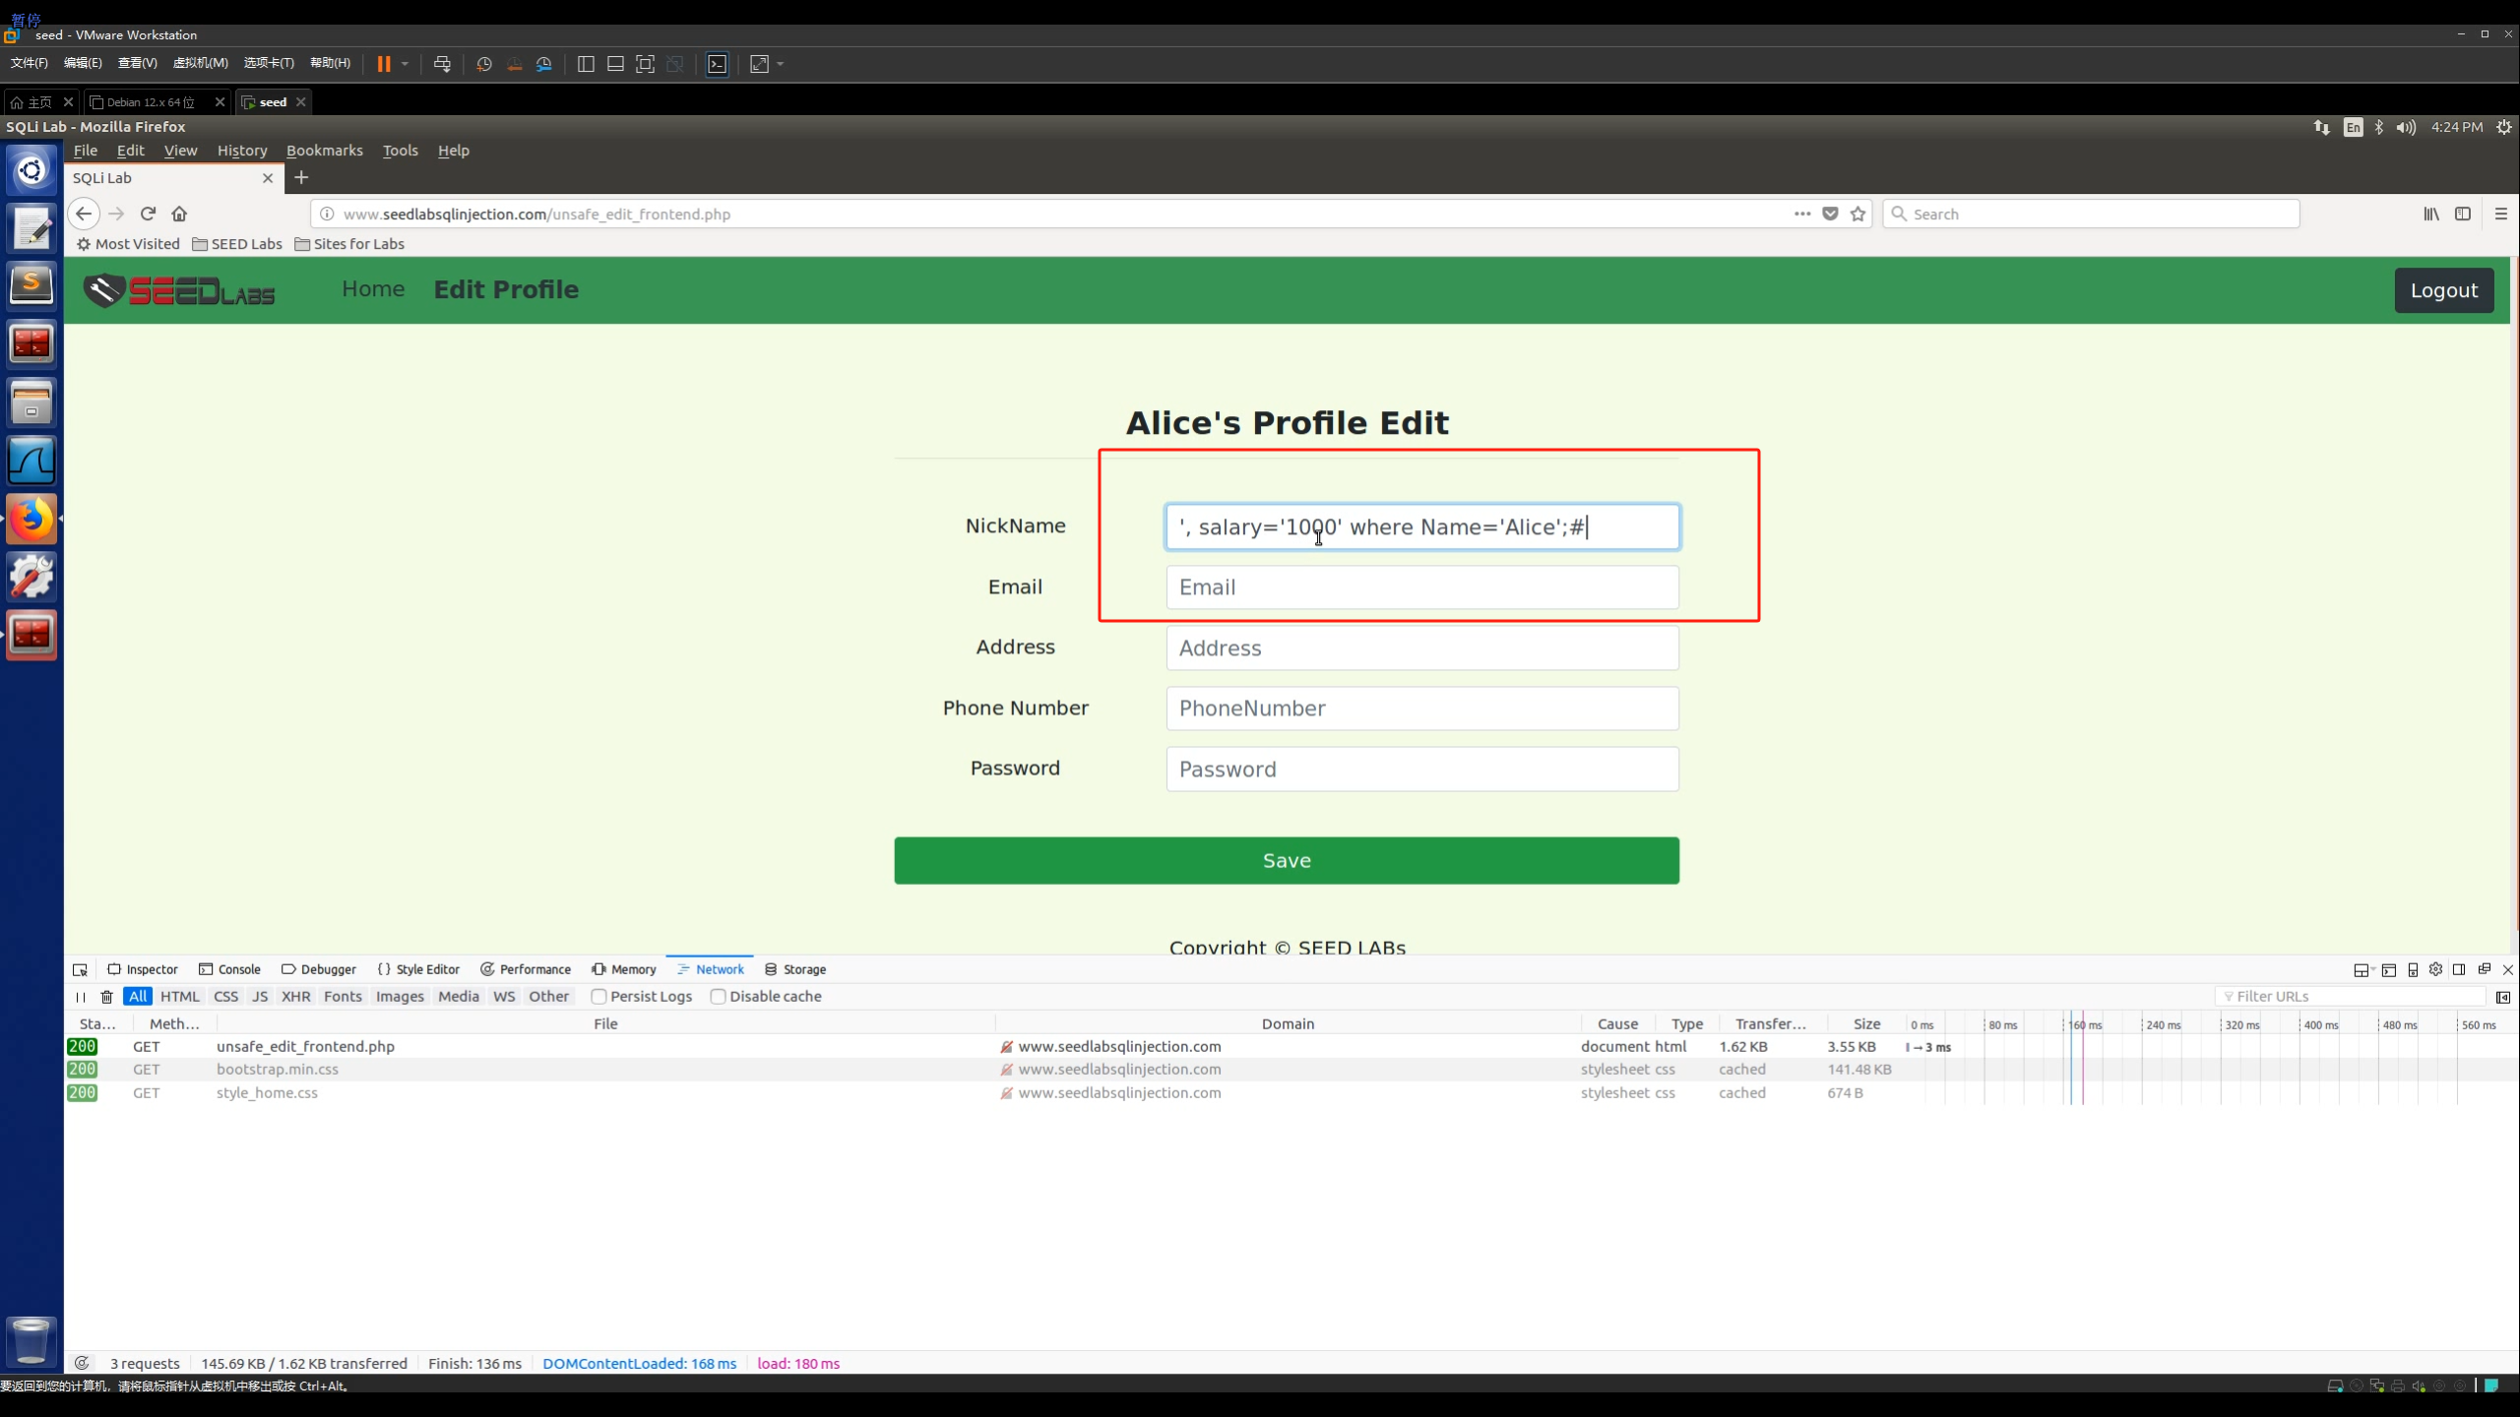Click the Firefox home icon
Screen dimensions: 2520x1417
[179, 214]
